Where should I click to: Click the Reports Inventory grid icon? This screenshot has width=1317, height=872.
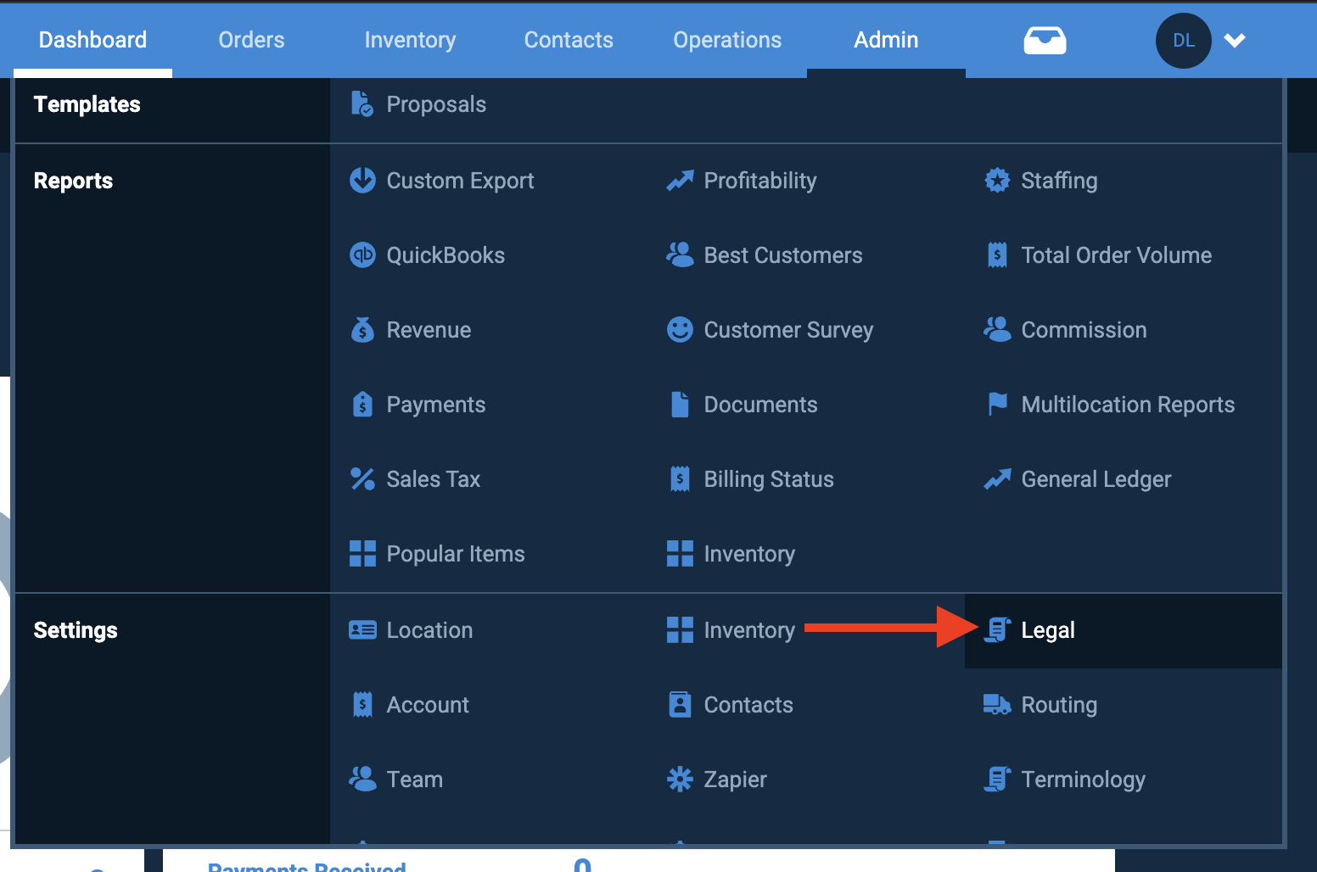tap(680, 553)
